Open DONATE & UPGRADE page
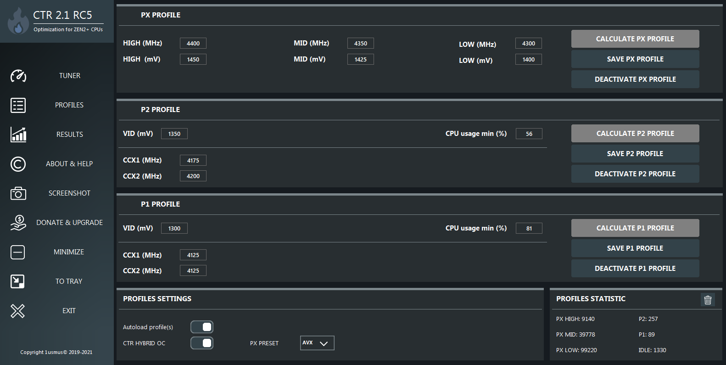The width and height of the screenshot is (726, 365). click(x=70, y=223)
